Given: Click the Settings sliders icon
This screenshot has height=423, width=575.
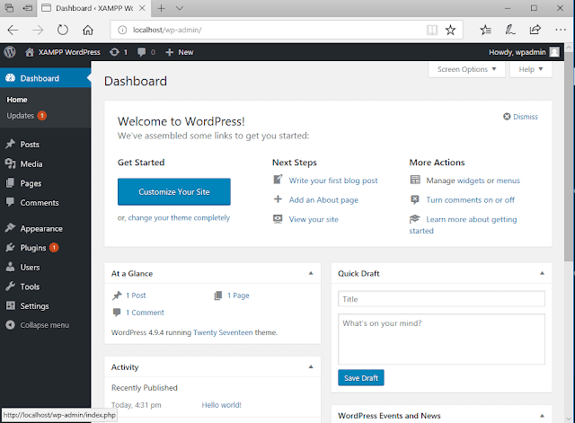Looking at the screenshot, I should [10, 305].
